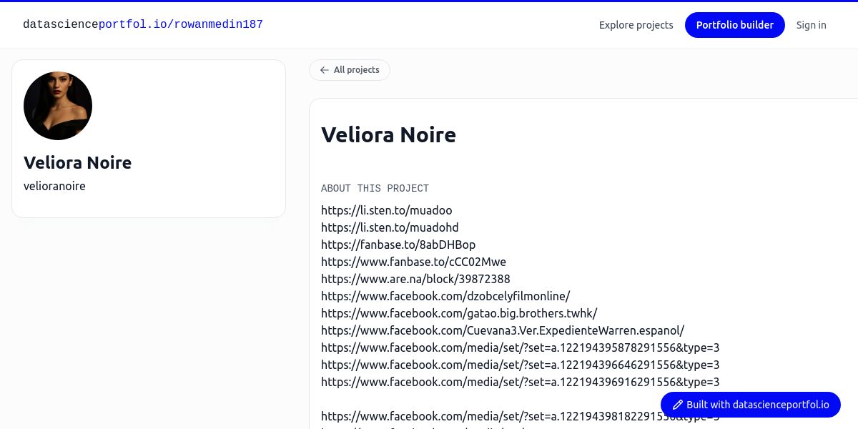Click the facebook.com/dzobcelyfilmonline URL text

(445, 296)
